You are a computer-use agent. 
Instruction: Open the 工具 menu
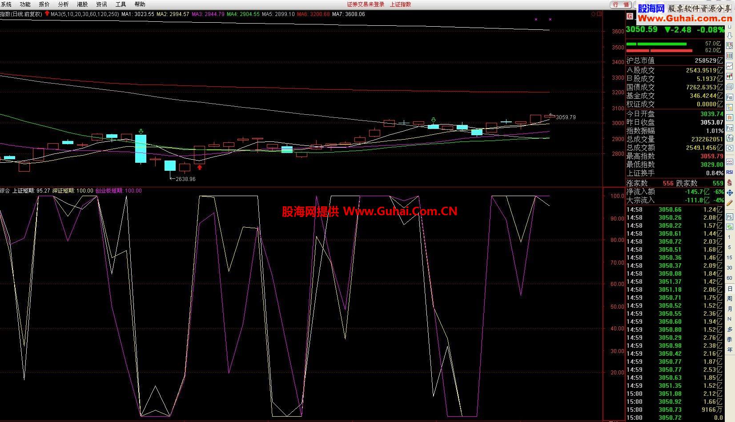point(120,4)
